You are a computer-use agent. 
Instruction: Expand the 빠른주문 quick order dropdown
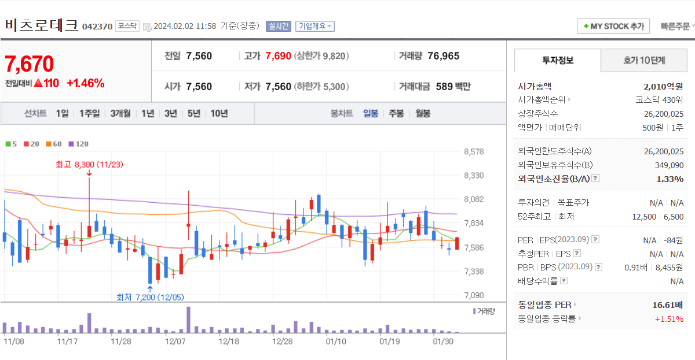point(677,27)
